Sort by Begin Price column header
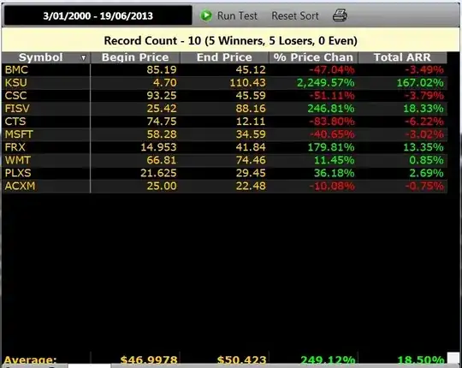The image size is (462, 368). point(135,57)
